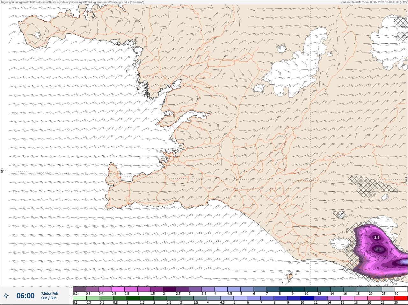The width and height of the screenshot is (408, 305).
Task: Select top legend dark teal swatch between 9 and 10
Action: [x=299, y=289]
